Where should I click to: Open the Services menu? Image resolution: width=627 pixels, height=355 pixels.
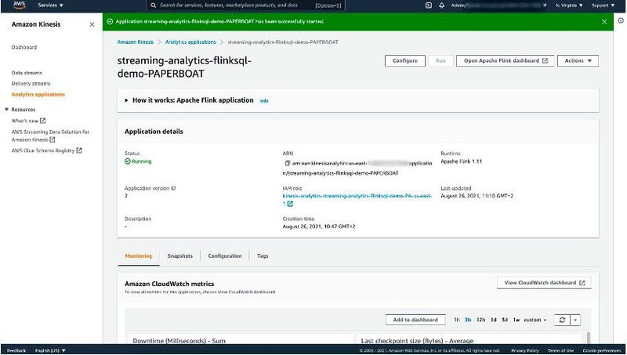pos(50,5)
